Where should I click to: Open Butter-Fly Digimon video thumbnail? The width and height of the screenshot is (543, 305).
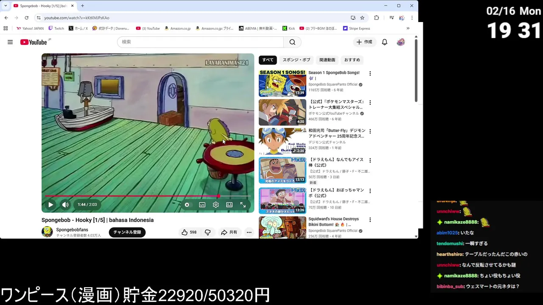283,141
